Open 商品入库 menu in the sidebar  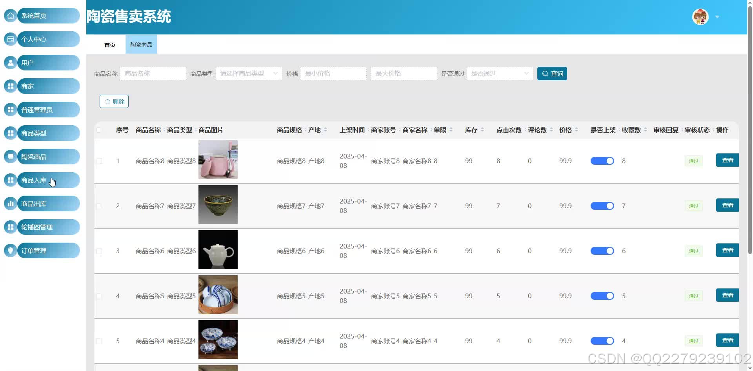[49, 180]
